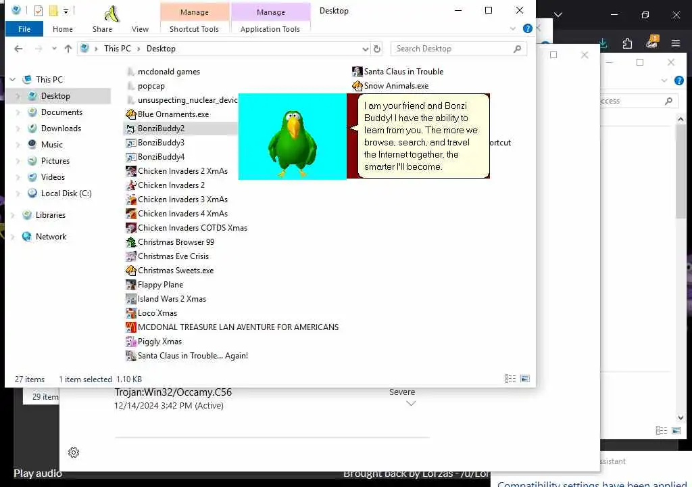
Task: Collapse the This PC tree node
Action: coord(12,80)
